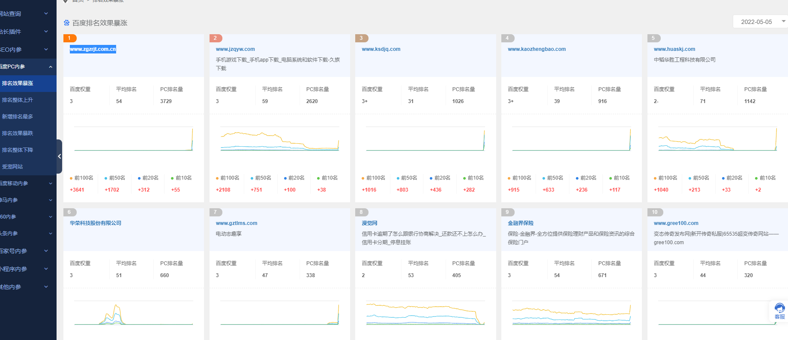Select 受宠网站 in sidebar
Viewport: 788px width, 340px height.
[x=28, y=167]
